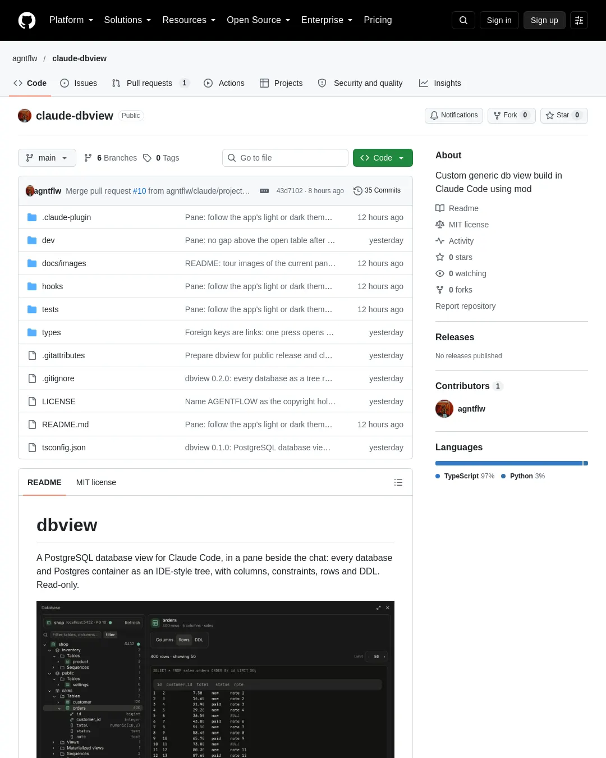
Task: Click the Sign in button
Action: point(499,20)
